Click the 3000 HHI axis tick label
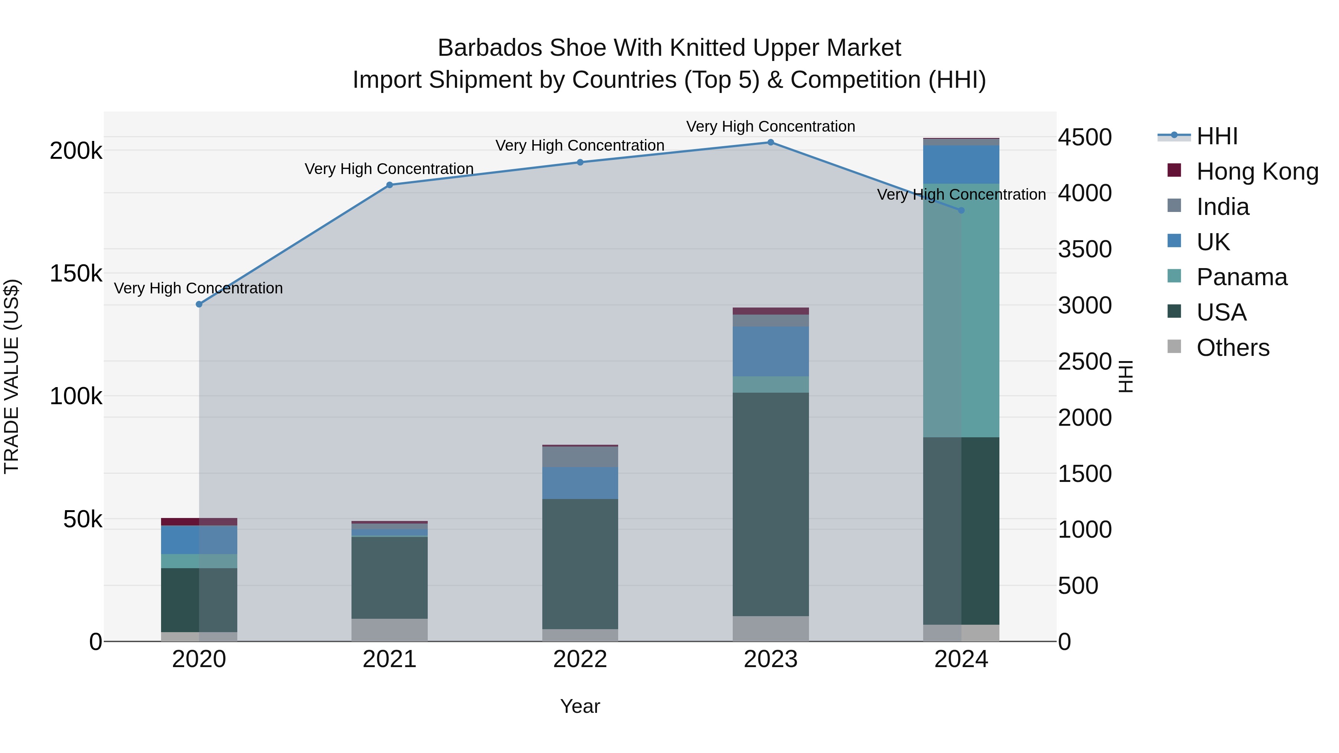The width and height of the screenshot is (1339, 753). 1085,305
